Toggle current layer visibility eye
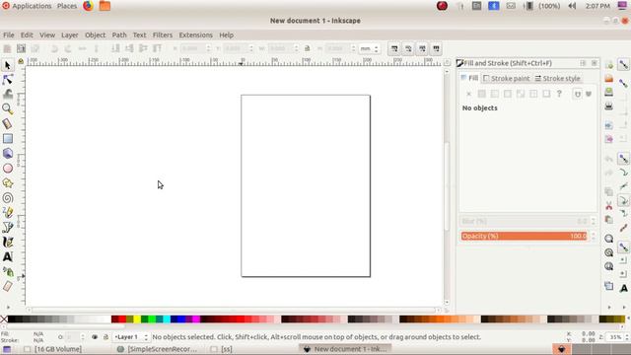The image size is (631, 355). 95,337
